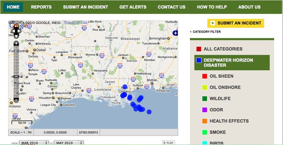Click the blue incident marker nearest Thibodaux

[x=123, y=95]
